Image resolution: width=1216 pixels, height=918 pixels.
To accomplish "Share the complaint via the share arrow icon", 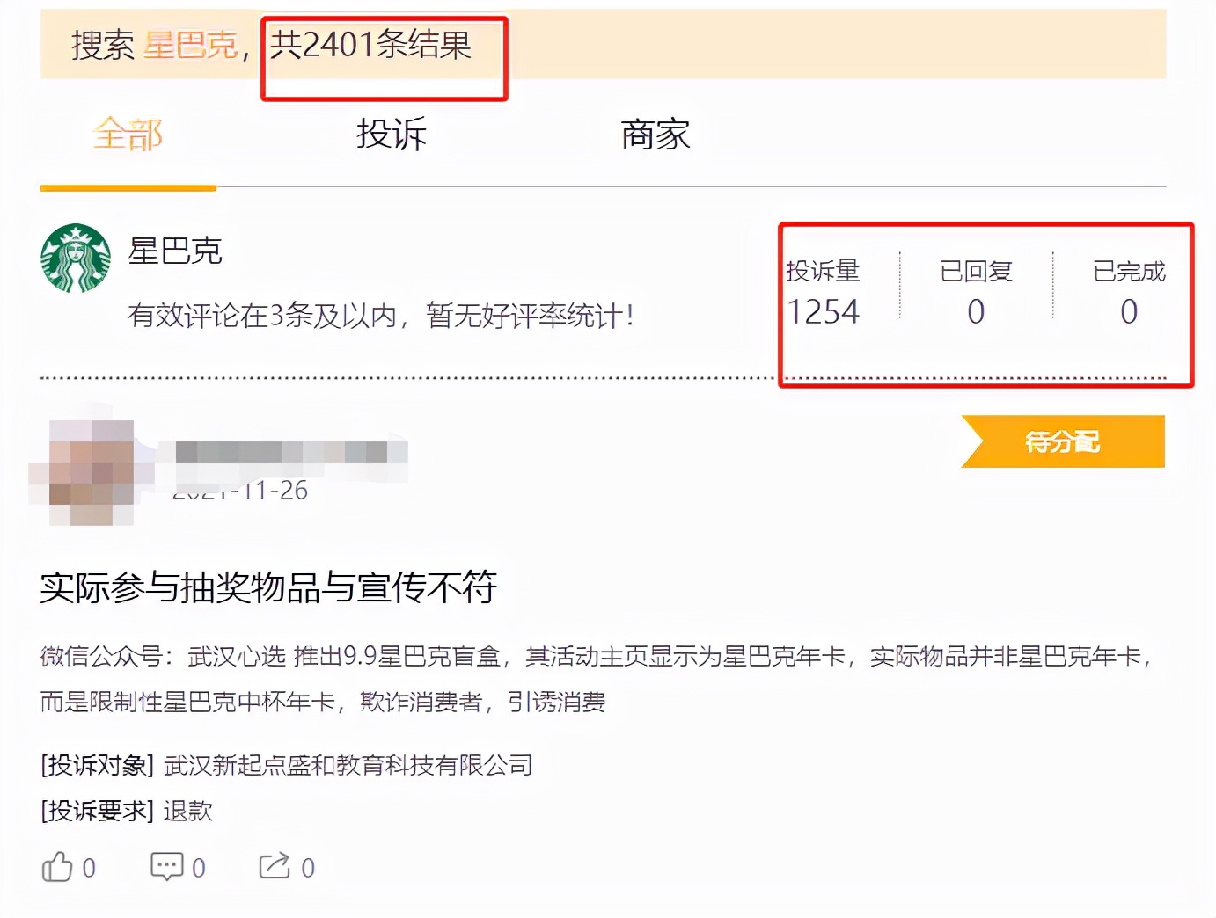I will tap(275, 867).
